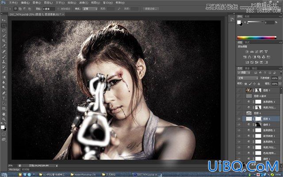
Task: Click the toolbox foreground color swatch
Action: click(3, 127)
